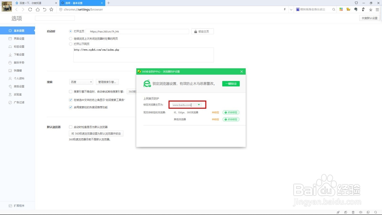Toggle checkbox for search bar hot word suggestions

click(x=71, y=107)
